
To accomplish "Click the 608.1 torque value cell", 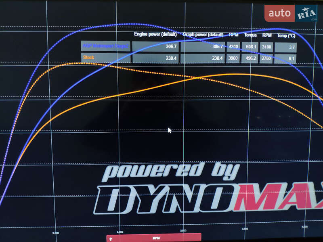I will [x=250, y=47].
